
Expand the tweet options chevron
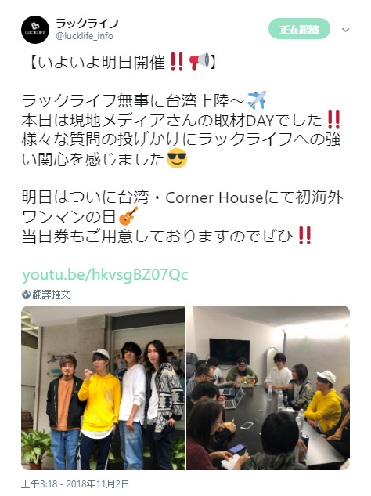[x=345, y=30]
